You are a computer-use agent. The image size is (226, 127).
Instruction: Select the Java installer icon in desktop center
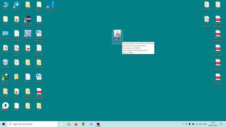(117, 37)
